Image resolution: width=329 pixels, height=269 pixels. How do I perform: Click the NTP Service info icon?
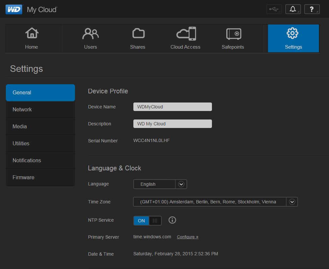pos(172,220)
